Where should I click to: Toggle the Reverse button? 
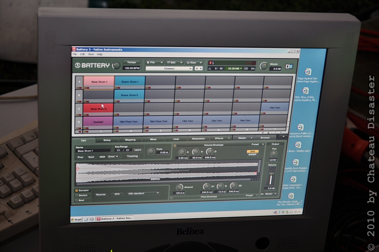click(x=101, y=195)
